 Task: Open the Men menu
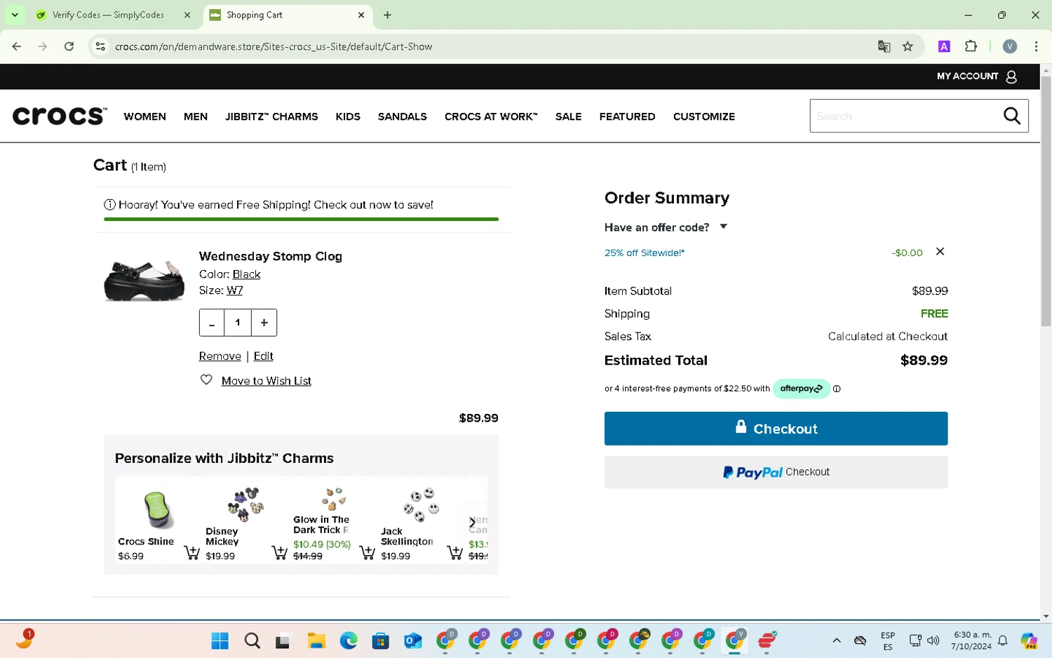tap(196, 116)
